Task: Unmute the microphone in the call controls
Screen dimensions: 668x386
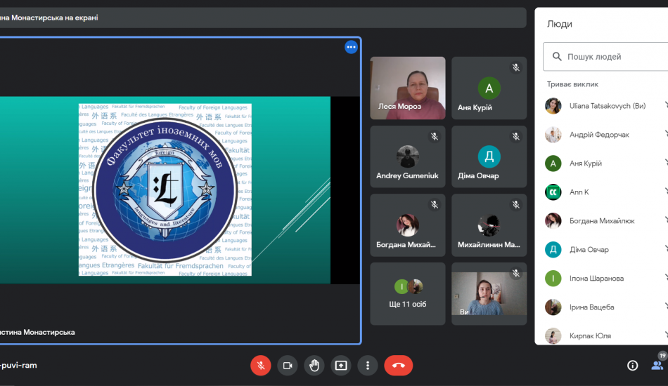Action: pos(261,365)
